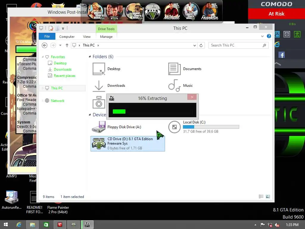The image size is (305, 229).
Task: Collapse the Devices group header
Action: [90, 115]
